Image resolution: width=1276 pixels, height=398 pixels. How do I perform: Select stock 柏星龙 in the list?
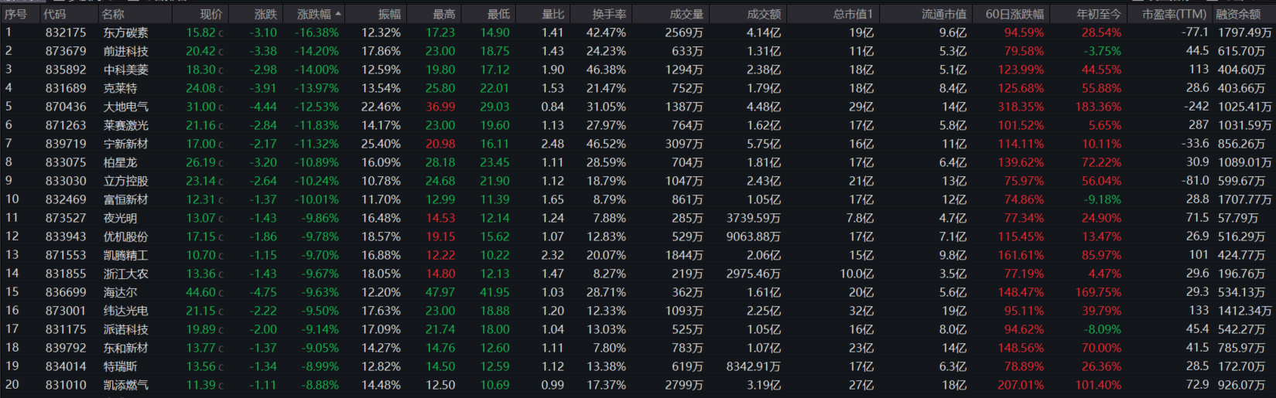point(121,162)
